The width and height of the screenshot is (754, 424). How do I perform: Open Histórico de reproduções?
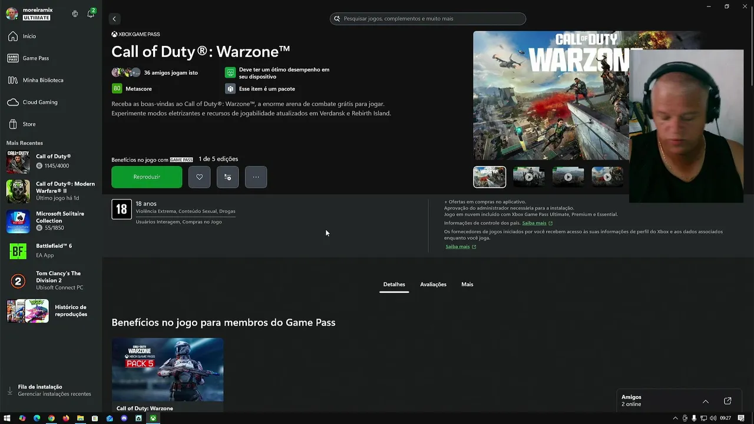tap(51, 311)
